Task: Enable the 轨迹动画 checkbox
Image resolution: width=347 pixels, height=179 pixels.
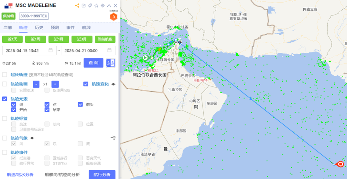Action: coord(4,84)
